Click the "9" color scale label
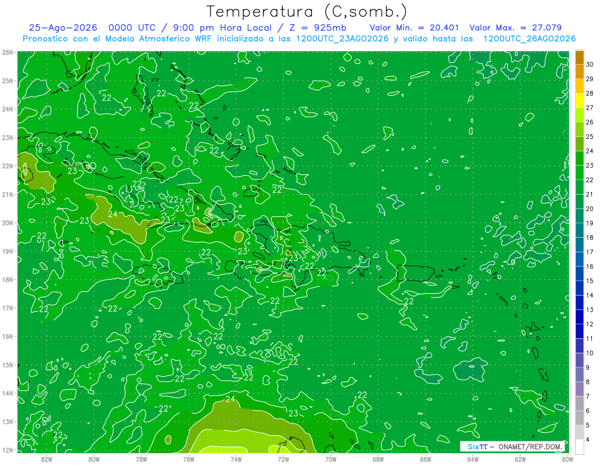The height and width of the screenshot is (466, 603). point(587,367)
